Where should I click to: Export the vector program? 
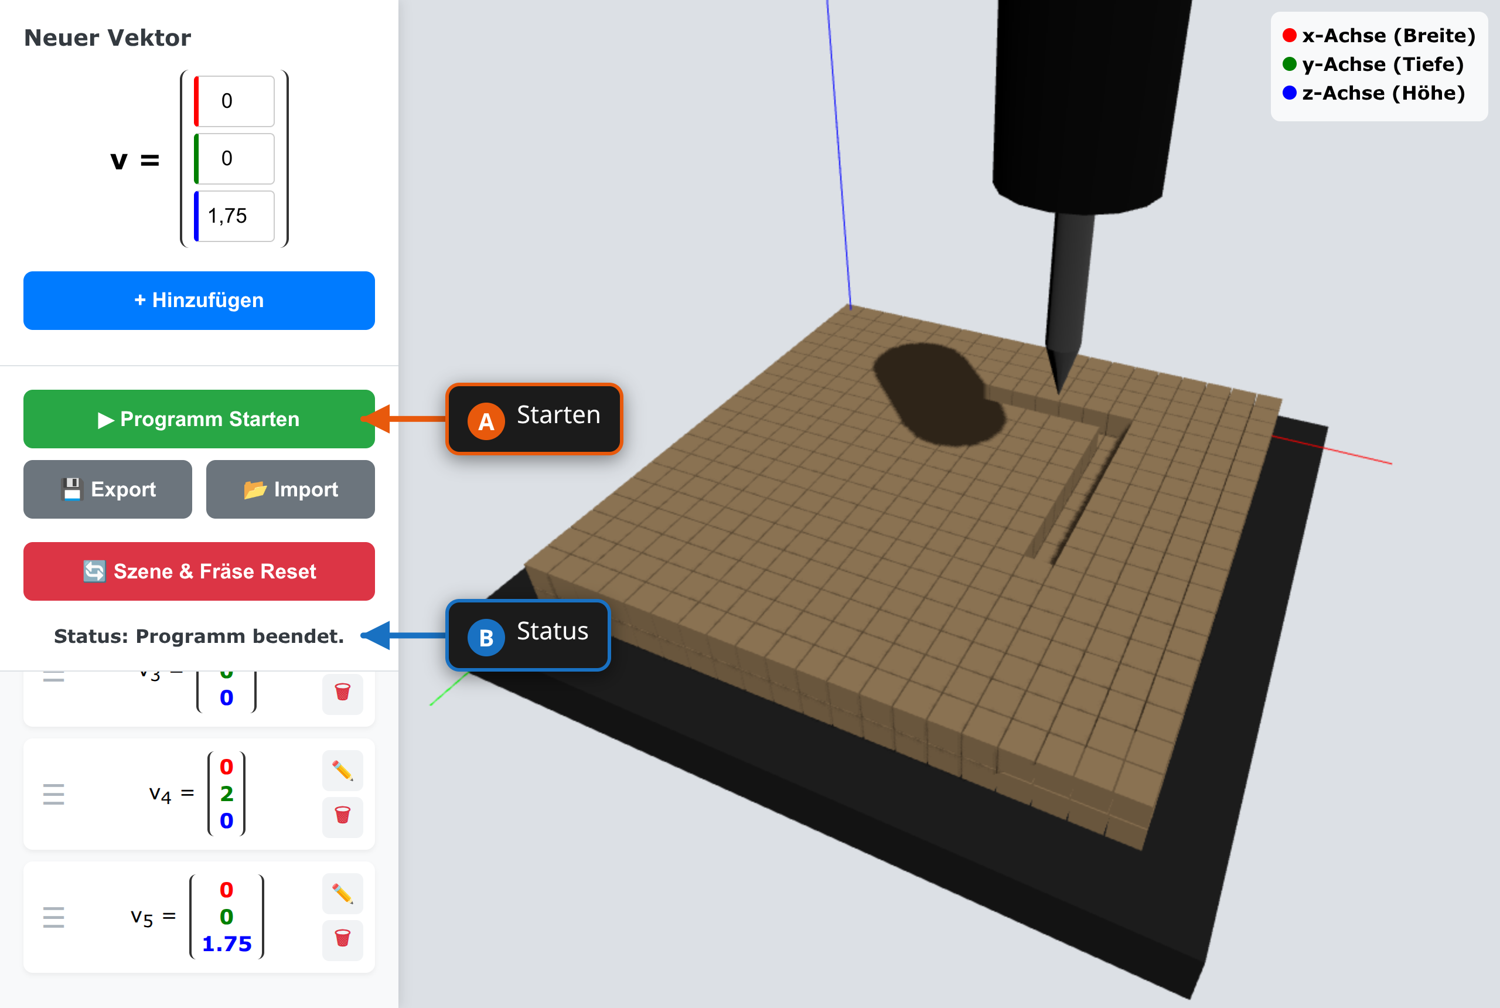pyautogui.click(x=108, y=489)
